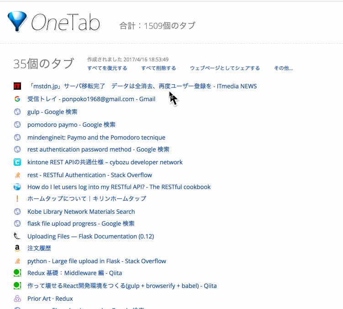343x309 pixels.
Task: Click the OneTab wordmark text
Action: [66, 22]
